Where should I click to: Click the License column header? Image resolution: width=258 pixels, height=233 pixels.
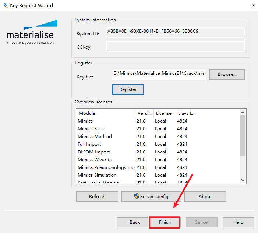[x=164, y=113]
